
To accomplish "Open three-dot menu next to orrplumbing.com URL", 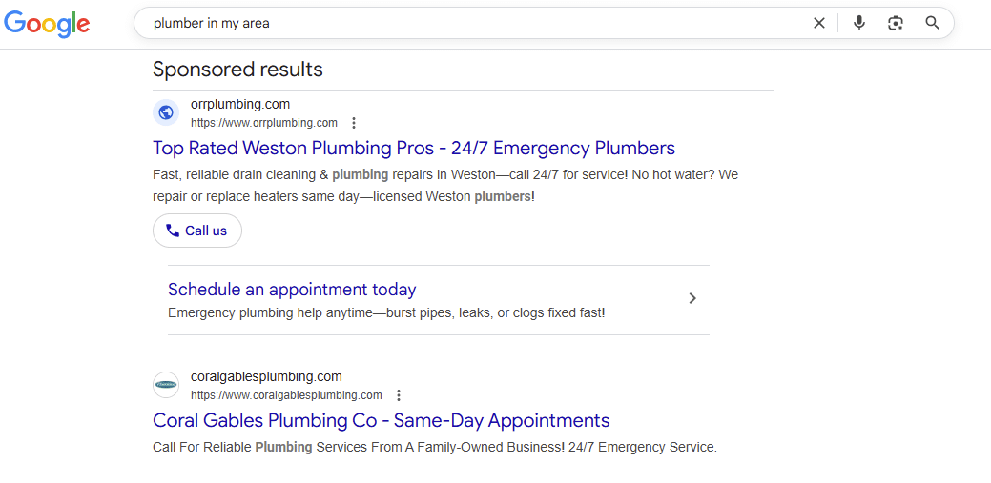I will click(354, 123).
